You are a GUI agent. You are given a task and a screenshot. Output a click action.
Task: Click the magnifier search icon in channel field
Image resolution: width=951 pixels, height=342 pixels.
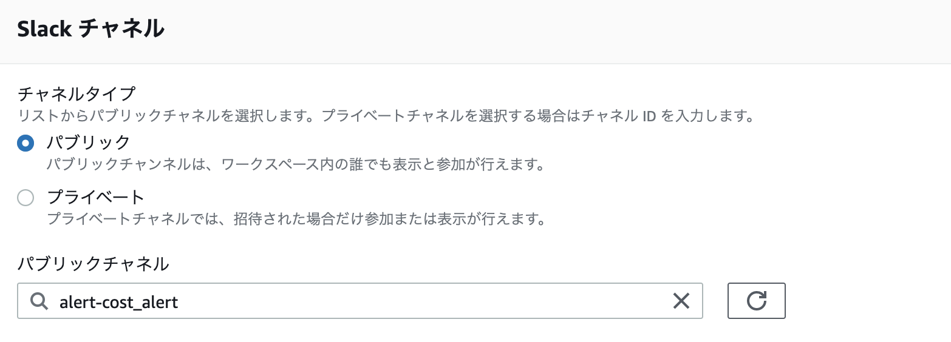point(39,301)
